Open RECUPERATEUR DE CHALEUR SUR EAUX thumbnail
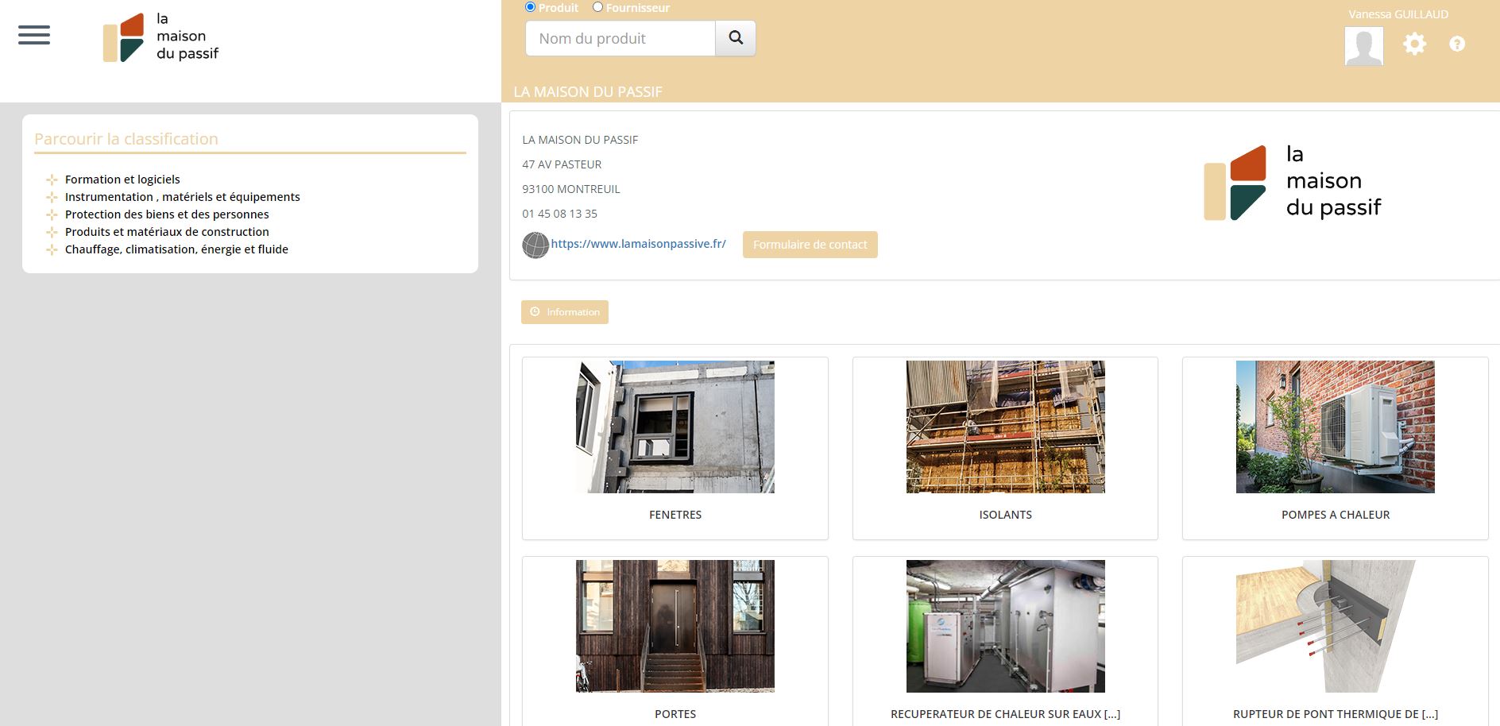This screenshot has width=1500, height=726. tap(1005, 626)
